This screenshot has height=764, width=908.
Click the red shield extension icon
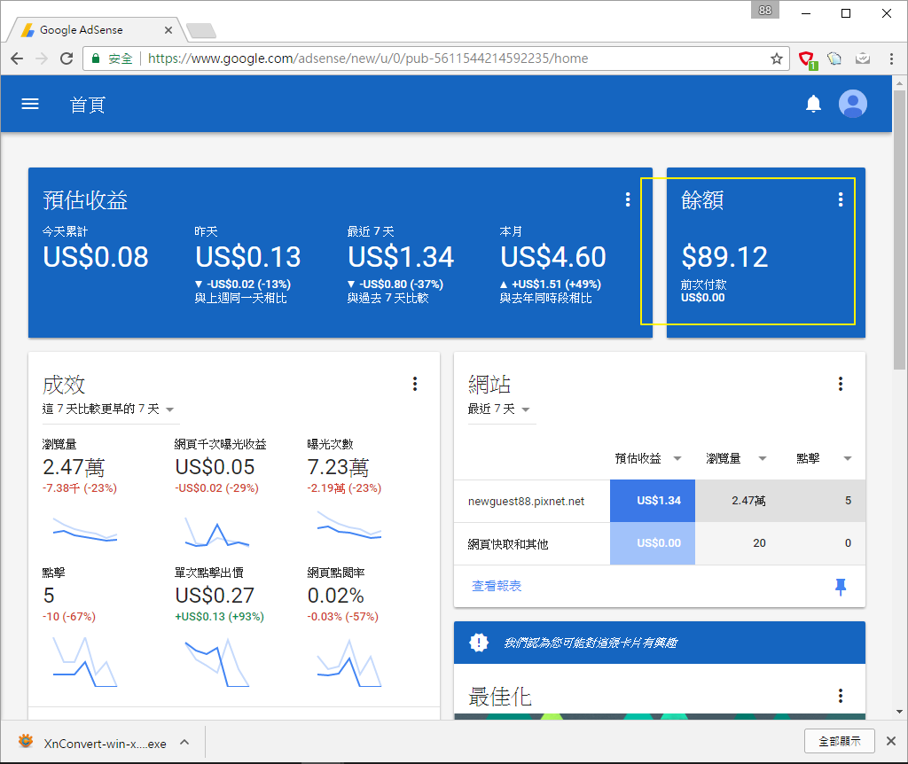(x=807, y=59)
